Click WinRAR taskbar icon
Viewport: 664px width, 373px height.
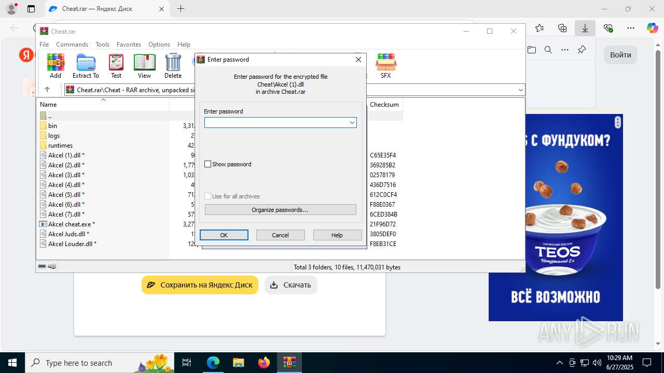pos(289,363)
